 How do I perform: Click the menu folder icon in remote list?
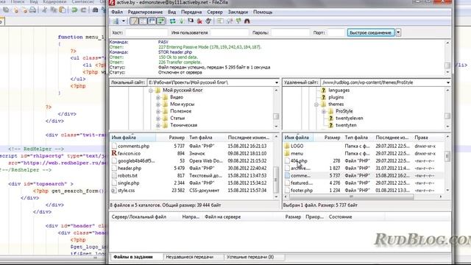click(287, 154)
